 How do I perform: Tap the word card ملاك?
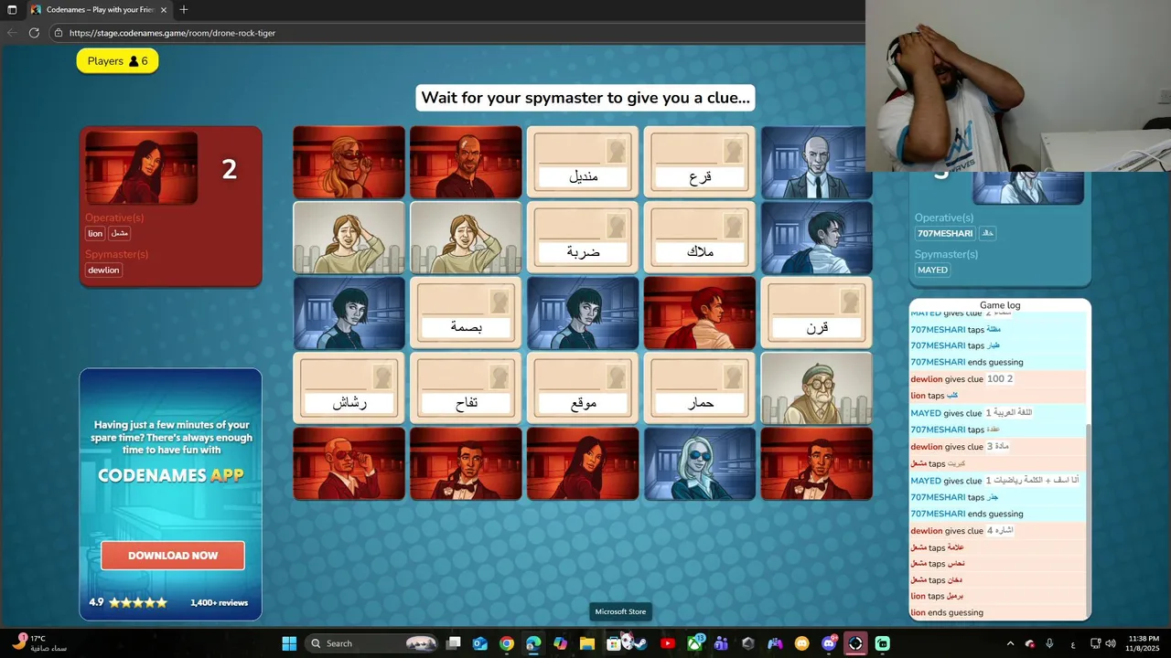tap(700, 238)
